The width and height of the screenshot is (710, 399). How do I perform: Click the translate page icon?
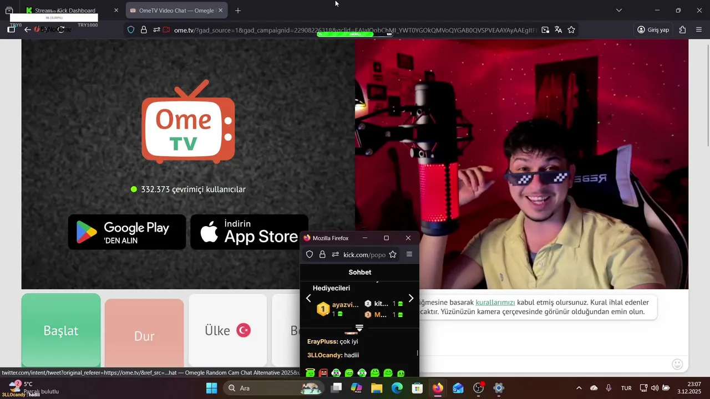pos(558,30)
